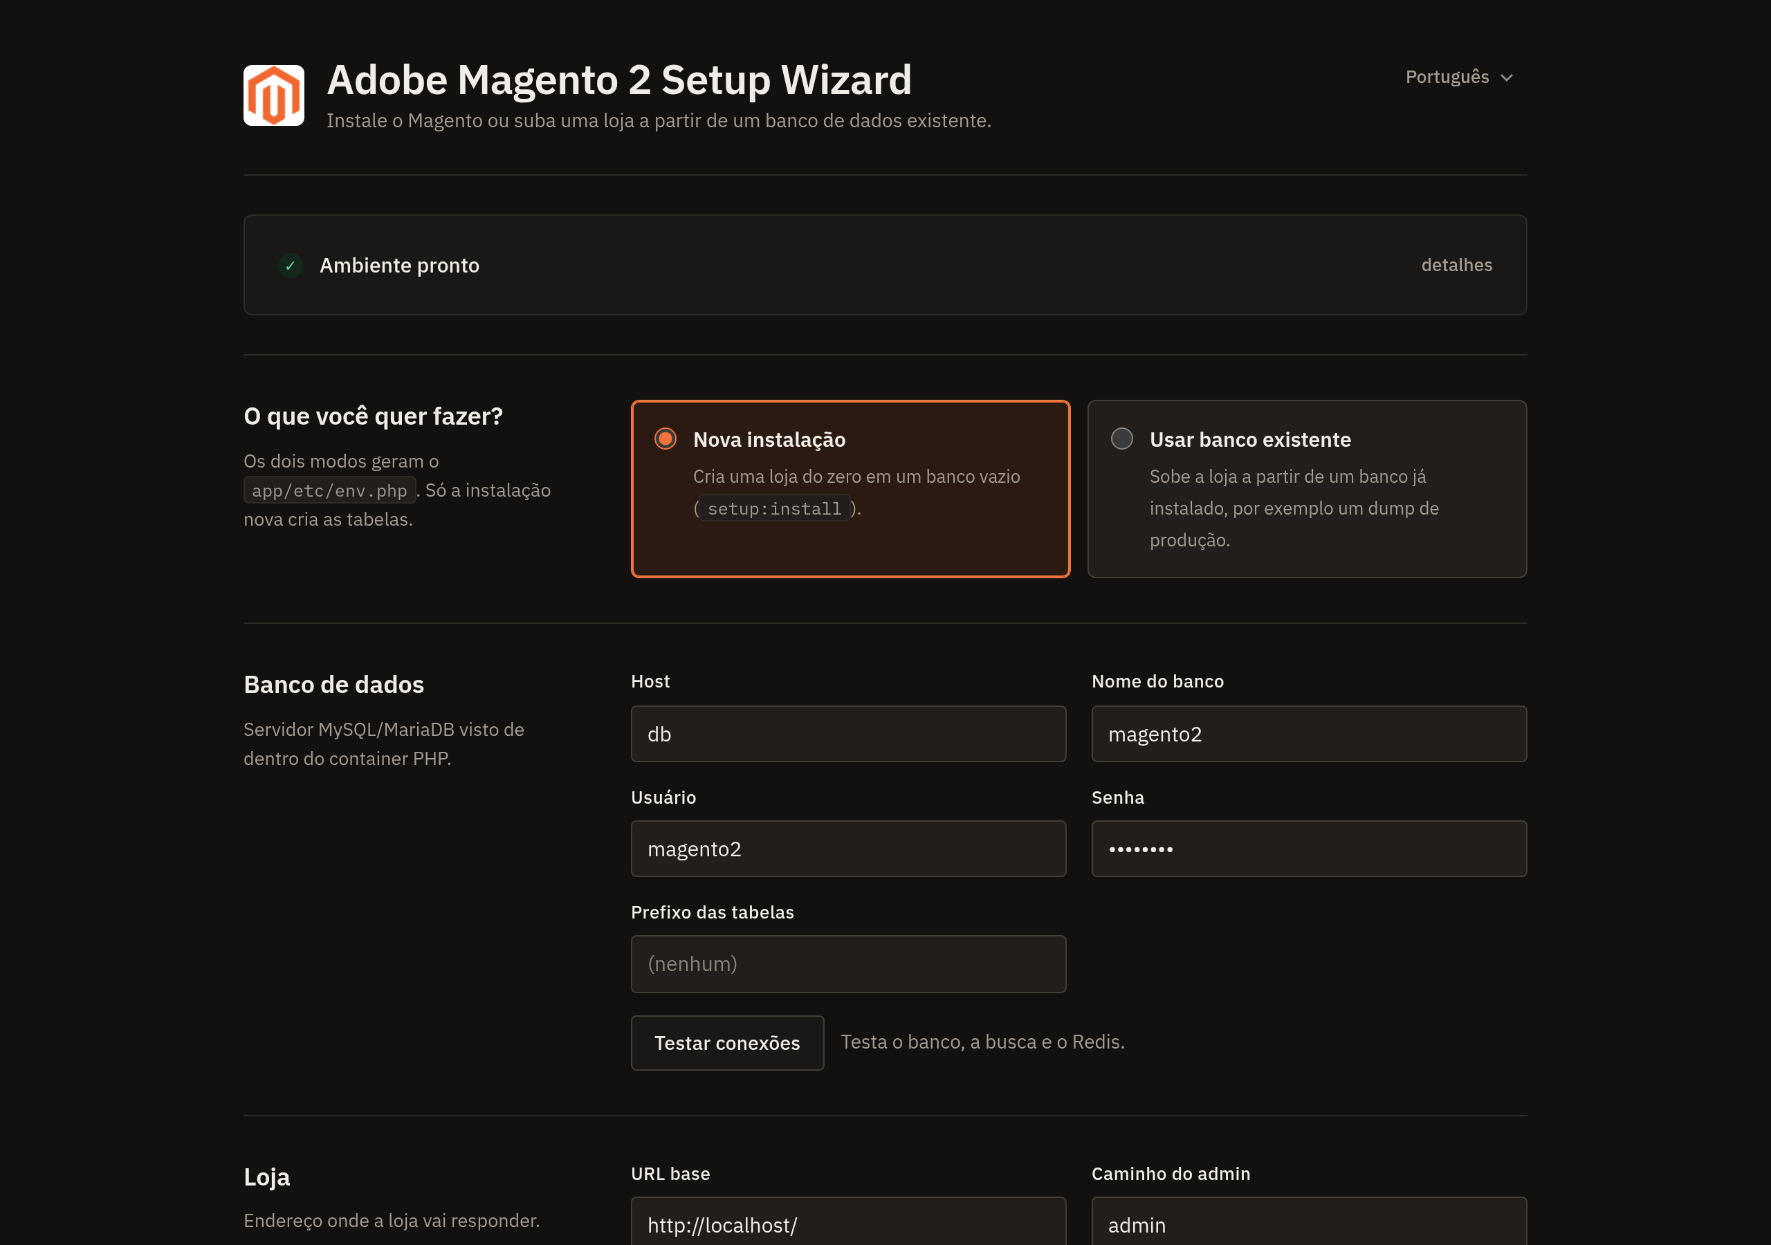Screen dimensions: 1771x1245
Task: Click the Nome do banco input field
Action: 1308,734
